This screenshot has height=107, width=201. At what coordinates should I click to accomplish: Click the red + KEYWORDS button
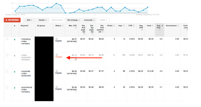click(12, 20)
